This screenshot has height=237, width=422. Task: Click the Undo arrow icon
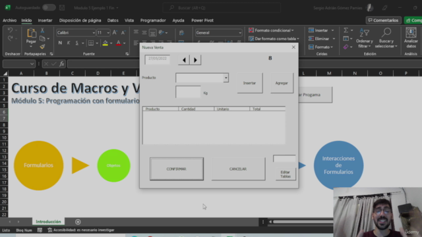[x=10, y=30]
